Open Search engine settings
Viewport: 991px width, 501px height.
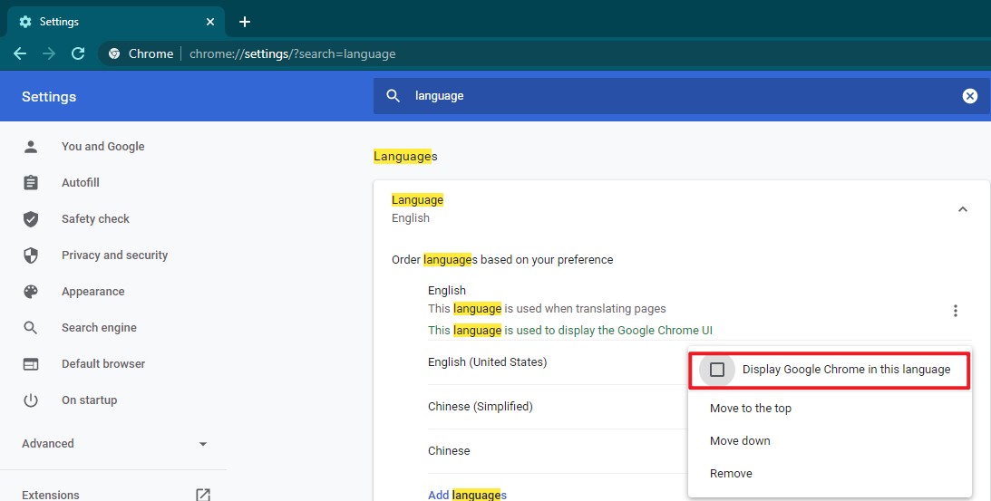point(99,328)
